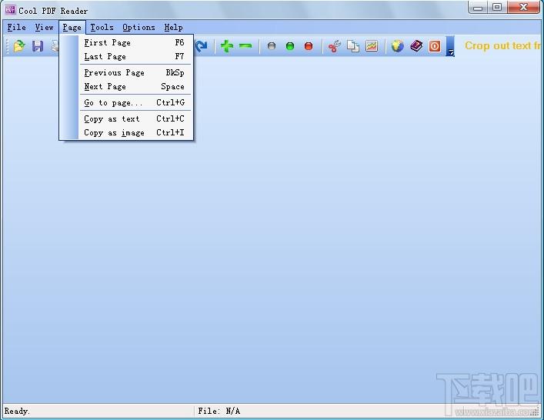
Task: Click the 'File: N/A' status bar entry
Action: (x=219, y=411)
